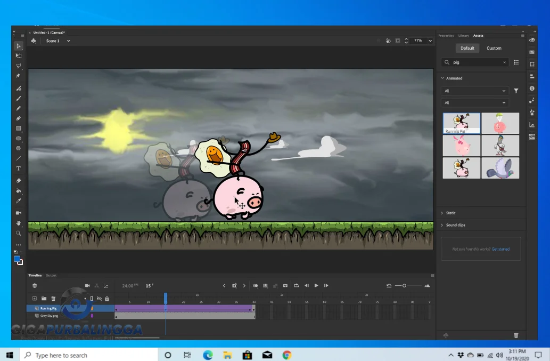Image resolution: width=550 pixels, height=361 pixels.
Task: Toggle lock all layers padlock icon
Action: (x=107, y=299)
